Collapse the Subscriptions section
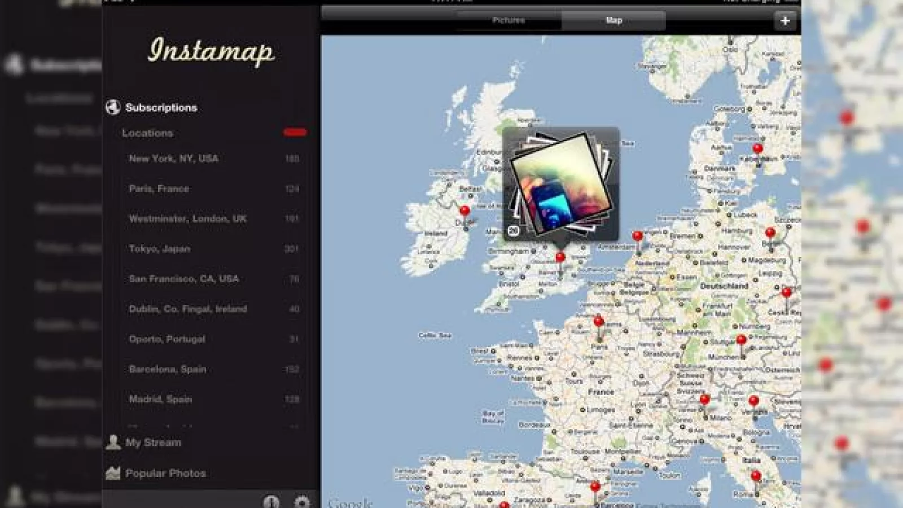Image resolution: width=903 pixels, height=508 pixels. point(160,107)
